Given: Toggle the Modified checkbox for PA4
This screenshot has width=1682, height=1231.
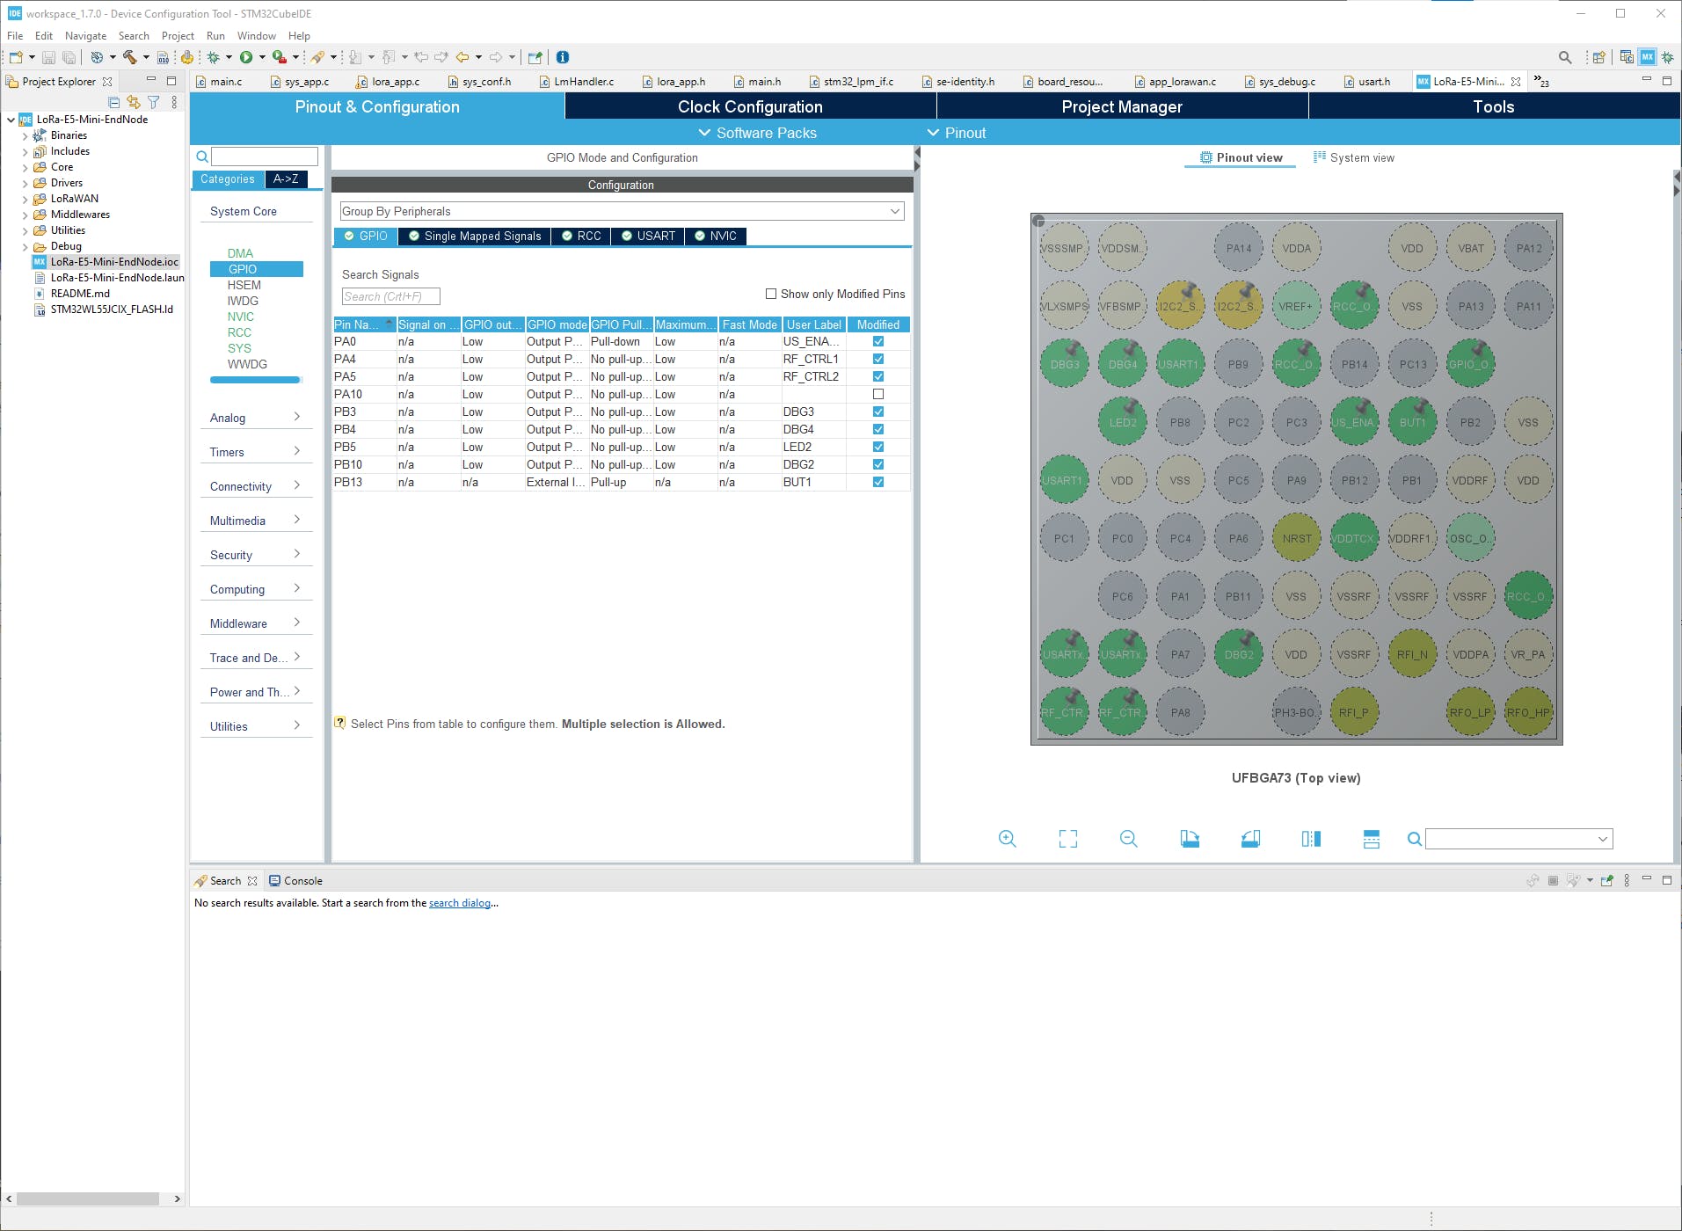Looking at the screenshot, I should tap(878, 359).
